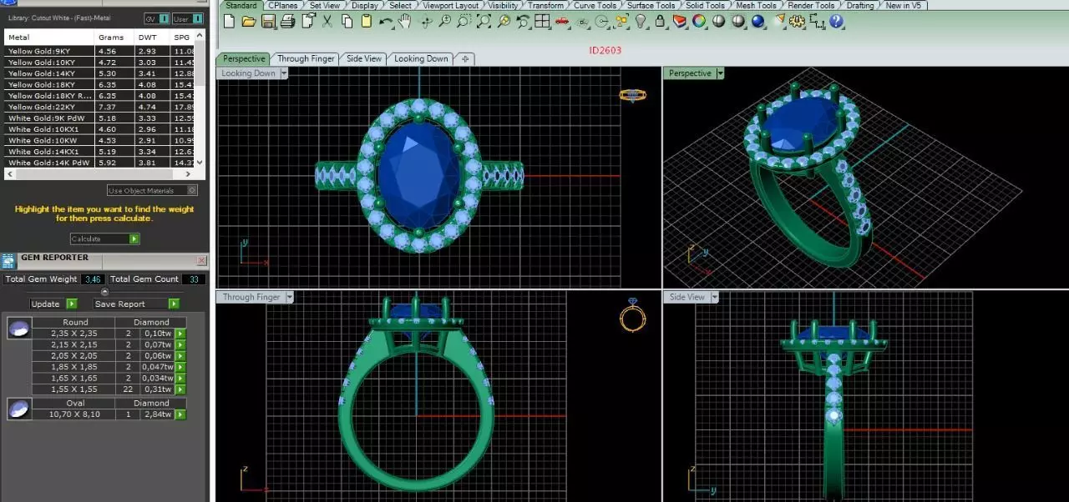The height and width of the screenshot is (502, 1069).
Task: Select the Zoom Dynamic magnifier icon
Action: [444, 21]
